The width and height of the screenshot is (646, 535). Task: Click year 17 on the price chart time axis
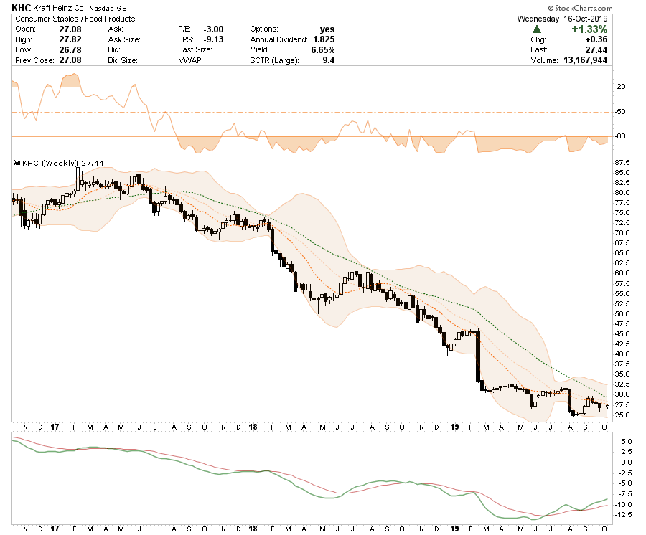click(55, 427)
